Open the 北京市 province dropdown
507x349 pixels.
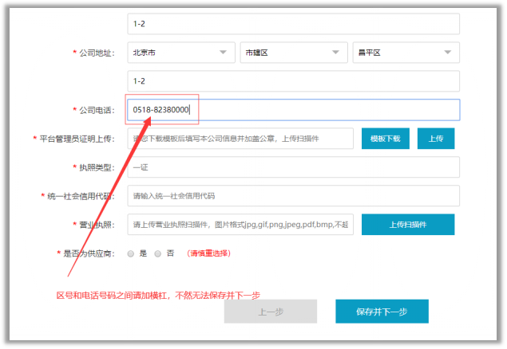click(x=180, y=53)
